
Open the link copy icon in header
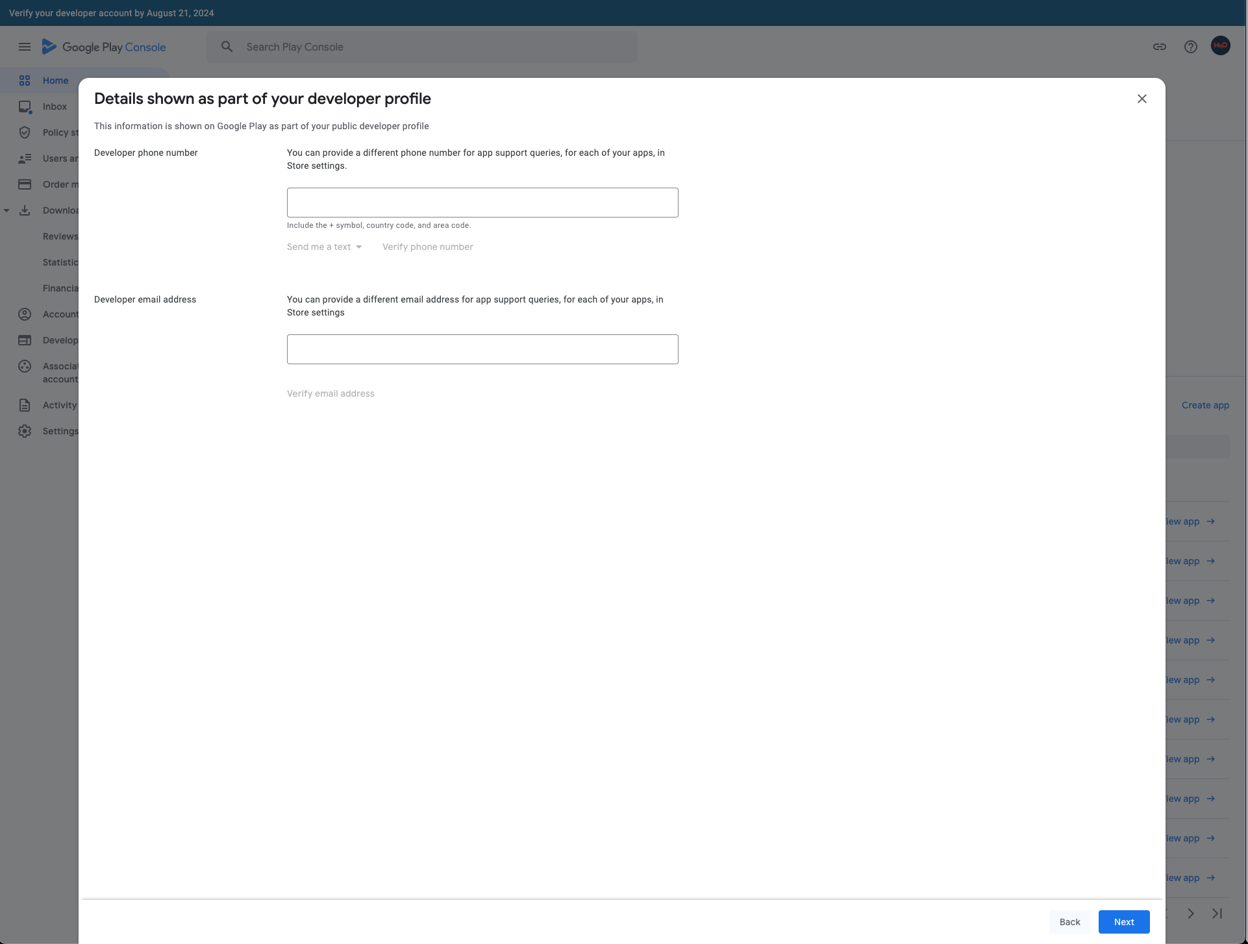coord(1159,47)
